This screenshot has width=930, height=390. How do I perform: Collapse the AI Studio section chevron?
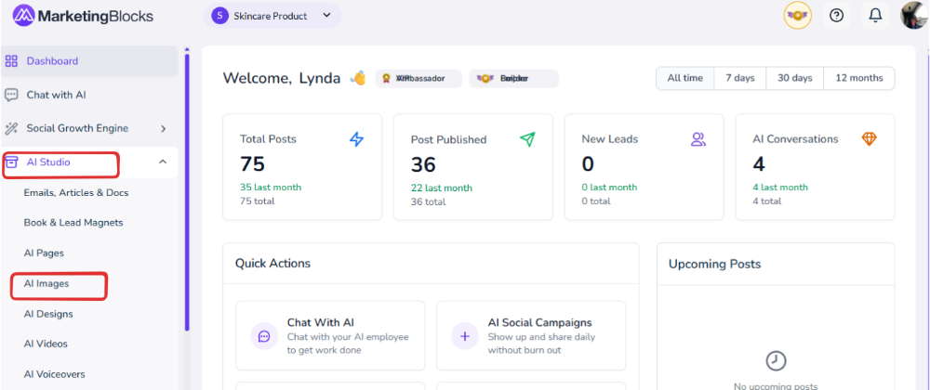point(163,162)
